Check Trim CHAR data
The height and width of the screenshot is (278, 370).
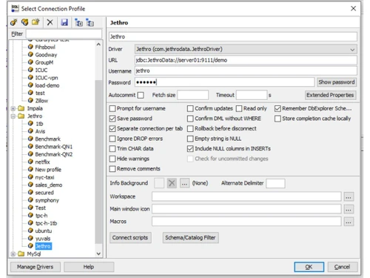(112, 149)
